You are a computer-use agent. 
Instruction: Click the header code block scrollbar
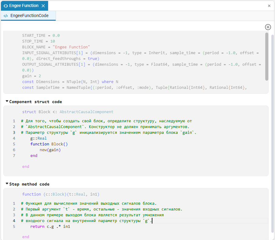click(266, 57)
